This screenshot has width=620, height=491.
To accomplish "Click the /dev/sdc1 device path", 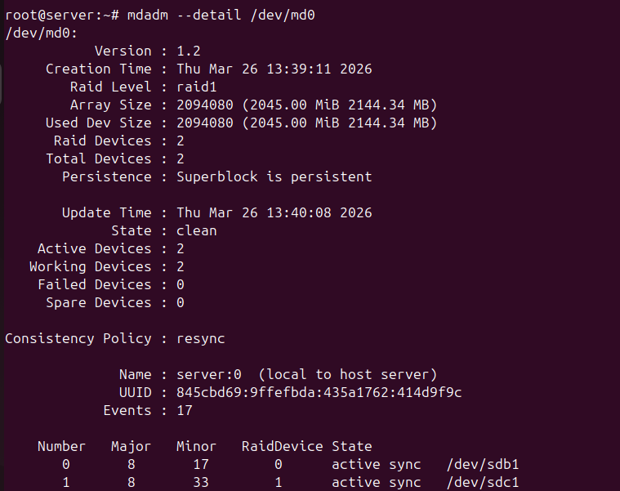I will tap(483, 483).
